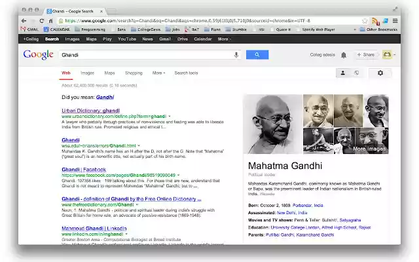The width and height of the screenshot is (419, 262).
Task: Open the Quote it bookmark
Action: (281, 29)
